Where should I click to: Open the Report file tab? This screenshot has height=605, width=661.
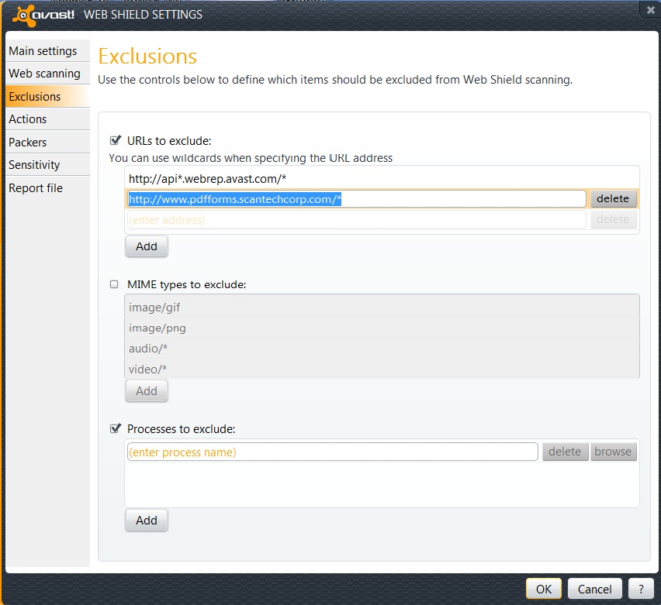(x=36, y=188)
